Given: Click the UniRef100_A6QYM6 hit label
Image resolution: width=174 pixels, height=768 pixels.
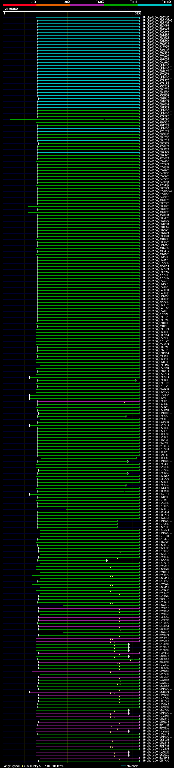Looking at the screenshot, I should click(x=156, y=443).
